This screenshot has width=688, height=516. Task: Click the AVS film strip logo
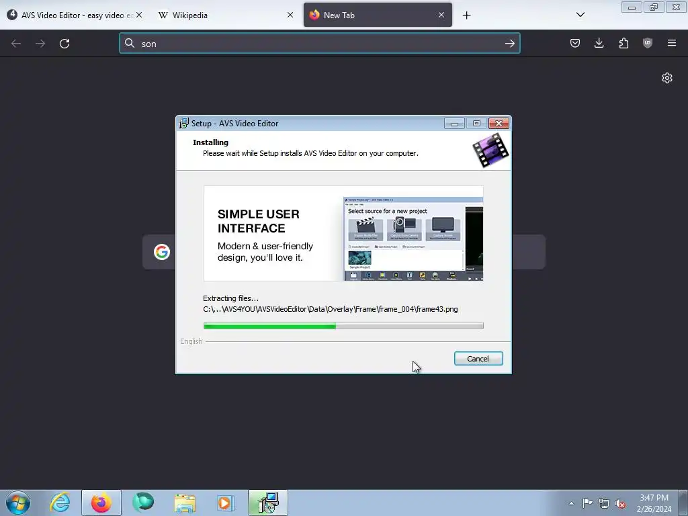pyautogui.click(x=490, y=150)
